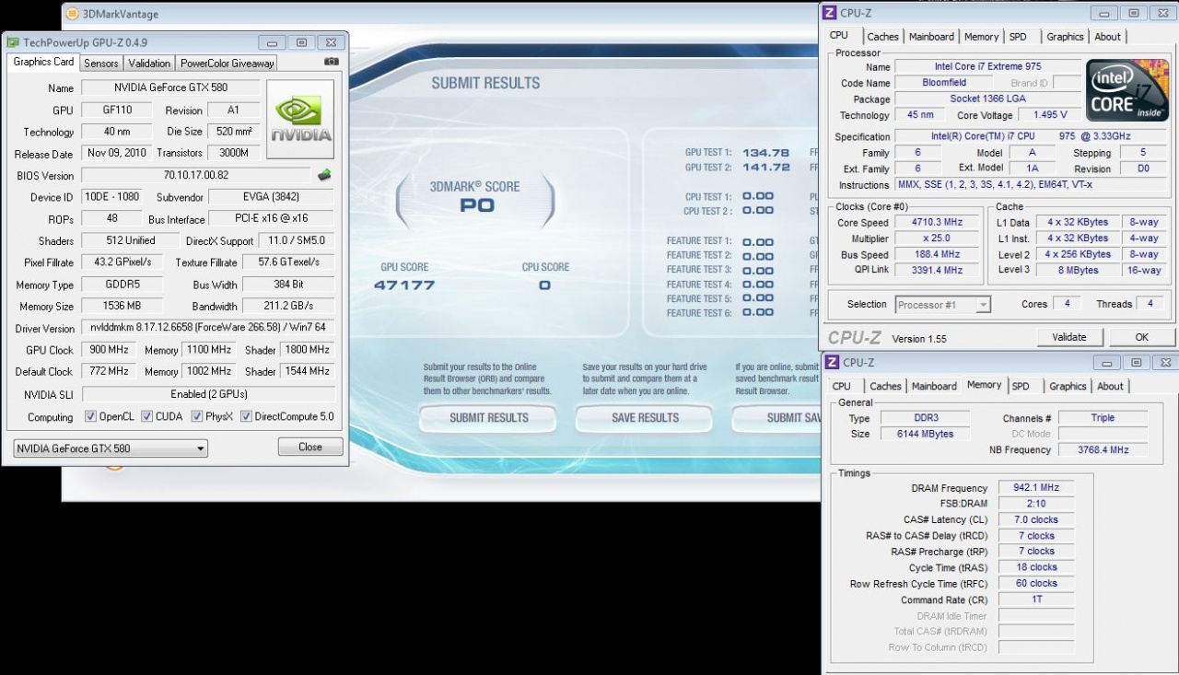Click the 3DMarkVantage title bar icon
This screenshot has height=675, width=1179.
pyautogui.click(x=72, y=14)
